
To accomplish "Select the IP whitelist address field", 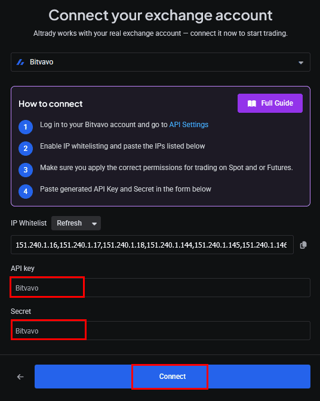I will [x=152, y=245].
